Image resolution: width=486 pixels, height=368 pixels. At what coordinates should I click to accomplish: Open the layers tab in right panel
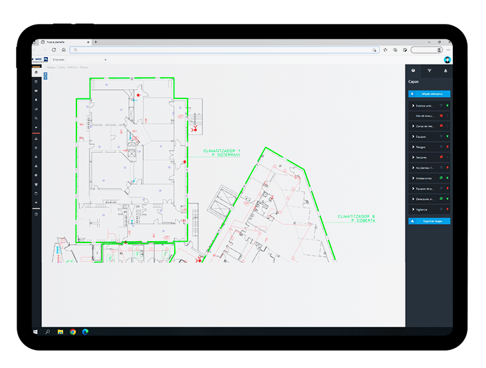point(413,70)
